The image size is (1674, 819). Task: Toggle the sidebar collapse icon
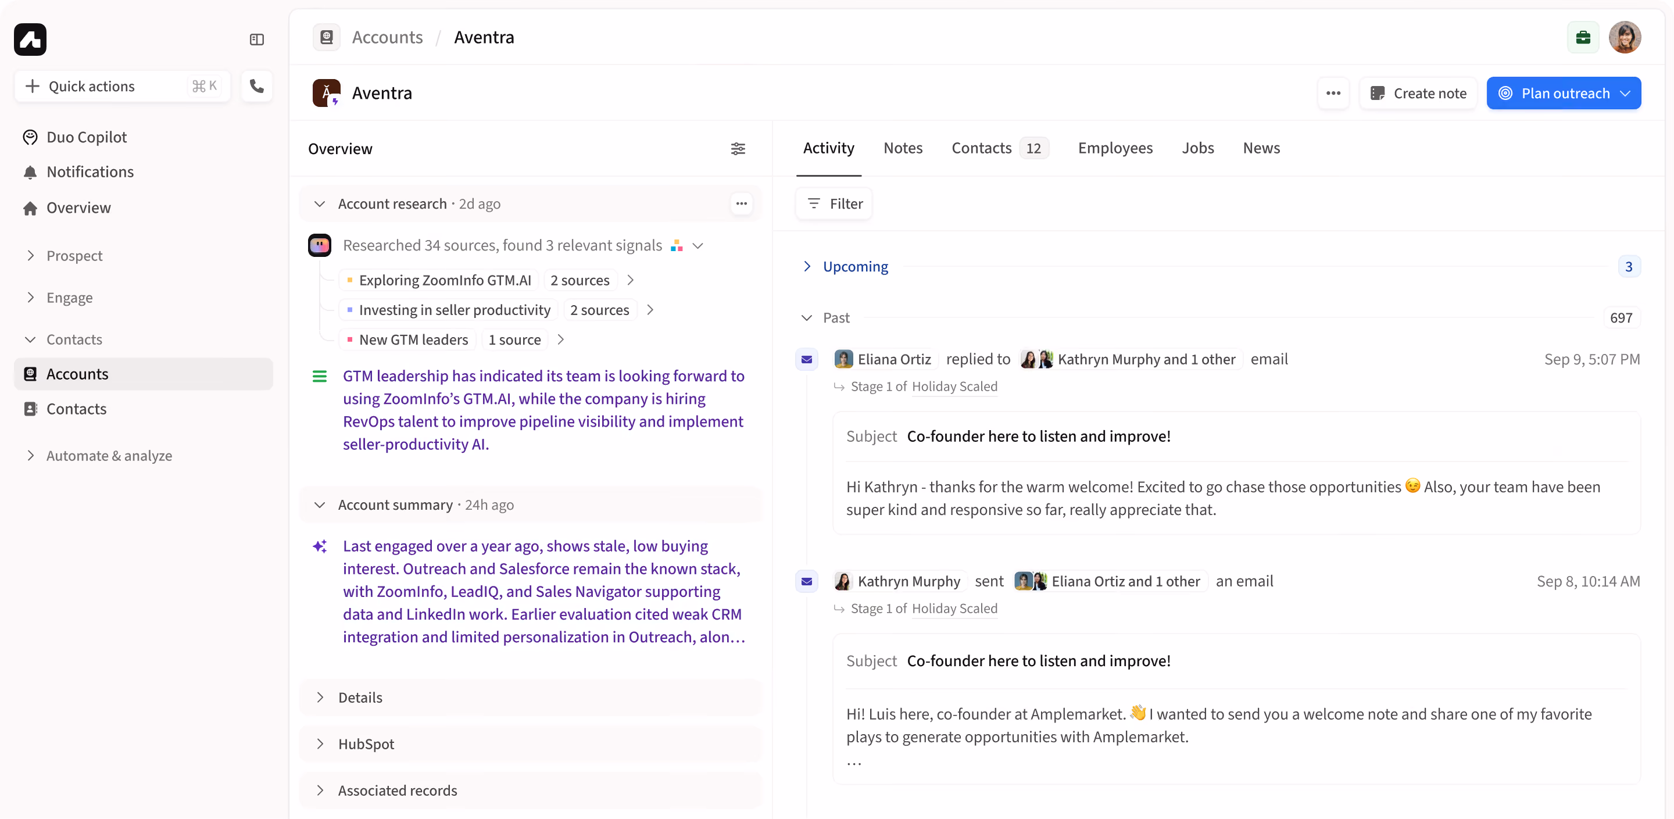click(x=257, y=40)
